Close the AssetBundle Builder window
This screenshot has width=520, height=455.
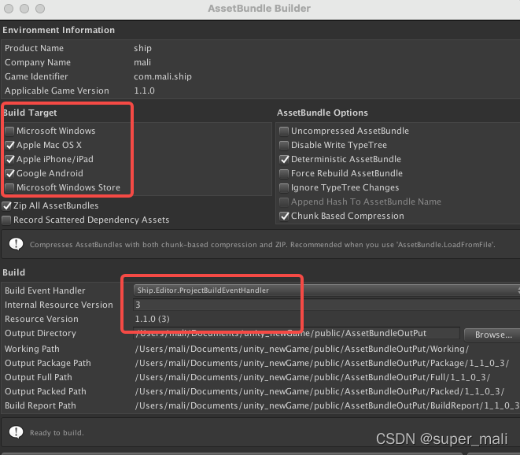[9, 9]
